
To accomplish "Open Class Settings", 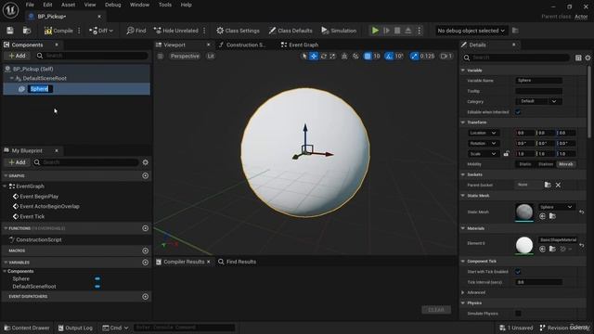I will (238, 31).
